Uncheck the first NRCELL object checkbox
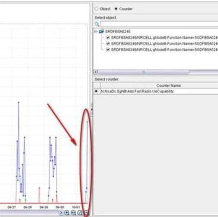Viewport: 218px width, 217px height. coord(108,38)
